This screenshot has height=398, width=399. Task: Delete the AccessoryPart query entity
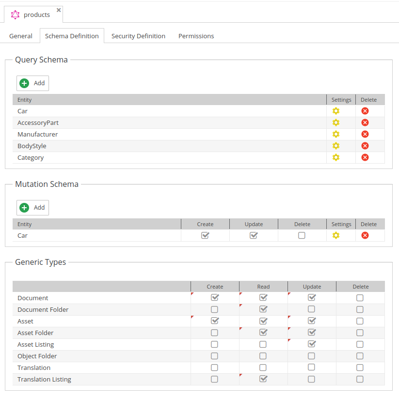(365, 122)
